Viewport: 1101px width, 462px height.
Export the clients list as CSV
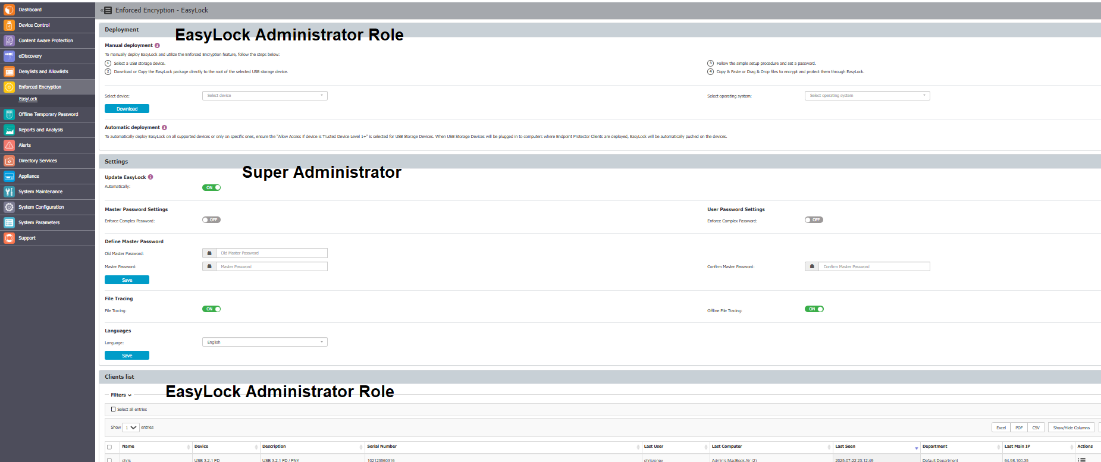(x=1036, y=428)
